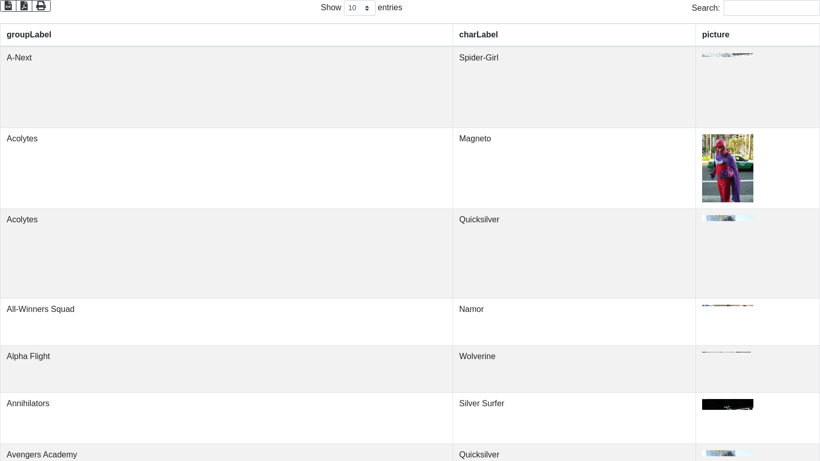Select the Wolverine character cell
Image resolution: width=820 pixels, height=461 pixels.
pyautogui.click(x=574, y=369)
